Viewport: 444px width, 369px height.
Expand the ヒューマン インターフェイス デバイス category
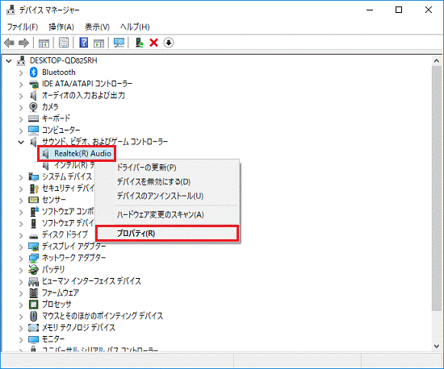(x=21, y=282)
